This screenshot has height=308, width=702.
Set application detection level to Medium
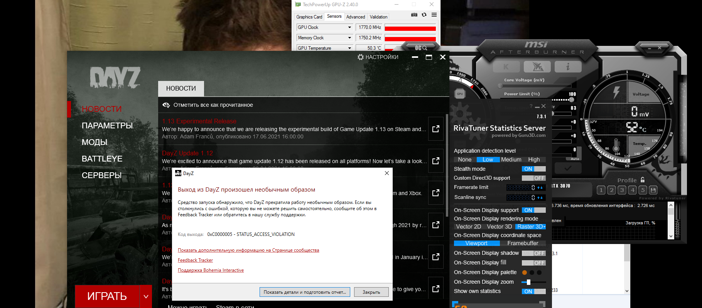click(511, 160)
